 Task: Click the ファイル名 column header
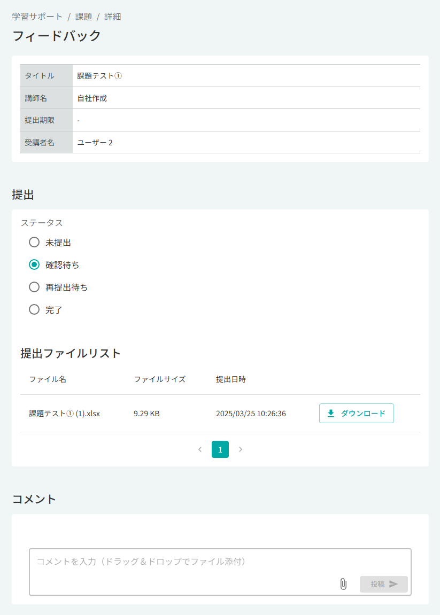(48, 379)
